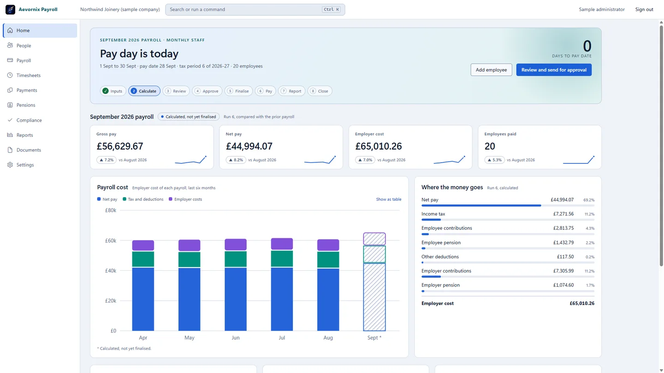Viewport: 664px width, 373px height.
Task: Click the 7.2% change badge on Gross pay
Action: point(106,160)
